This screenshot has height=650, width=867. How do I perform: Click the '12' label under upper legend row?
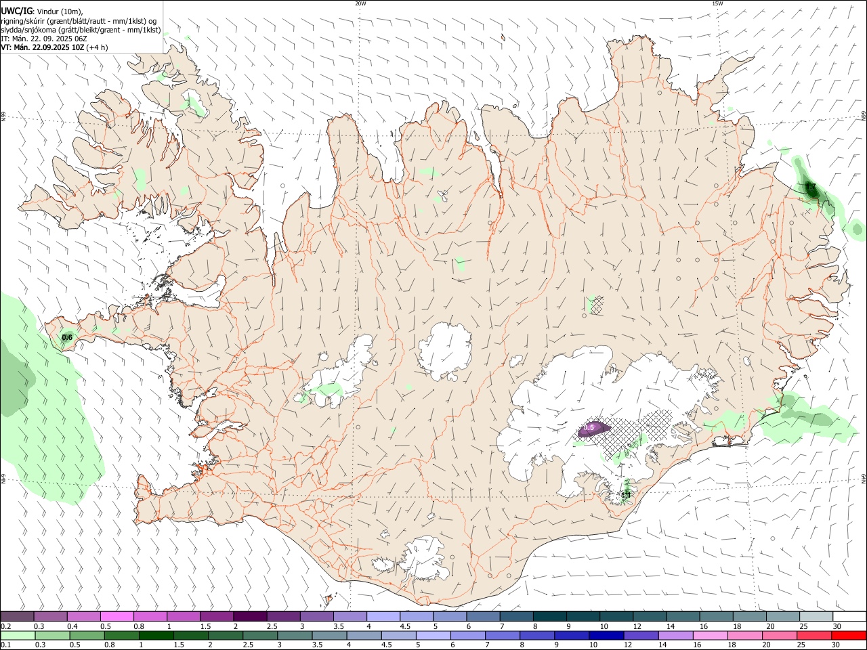coord(637,626)
